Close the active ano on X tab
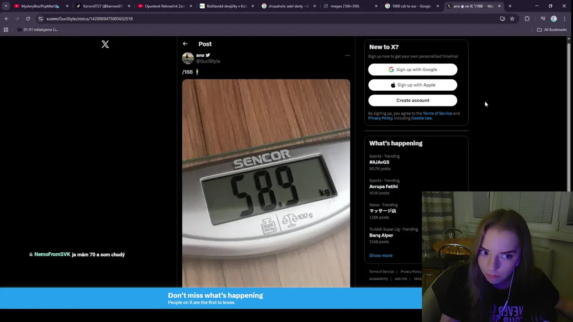The image size is (573, 322). pos(499,6)
